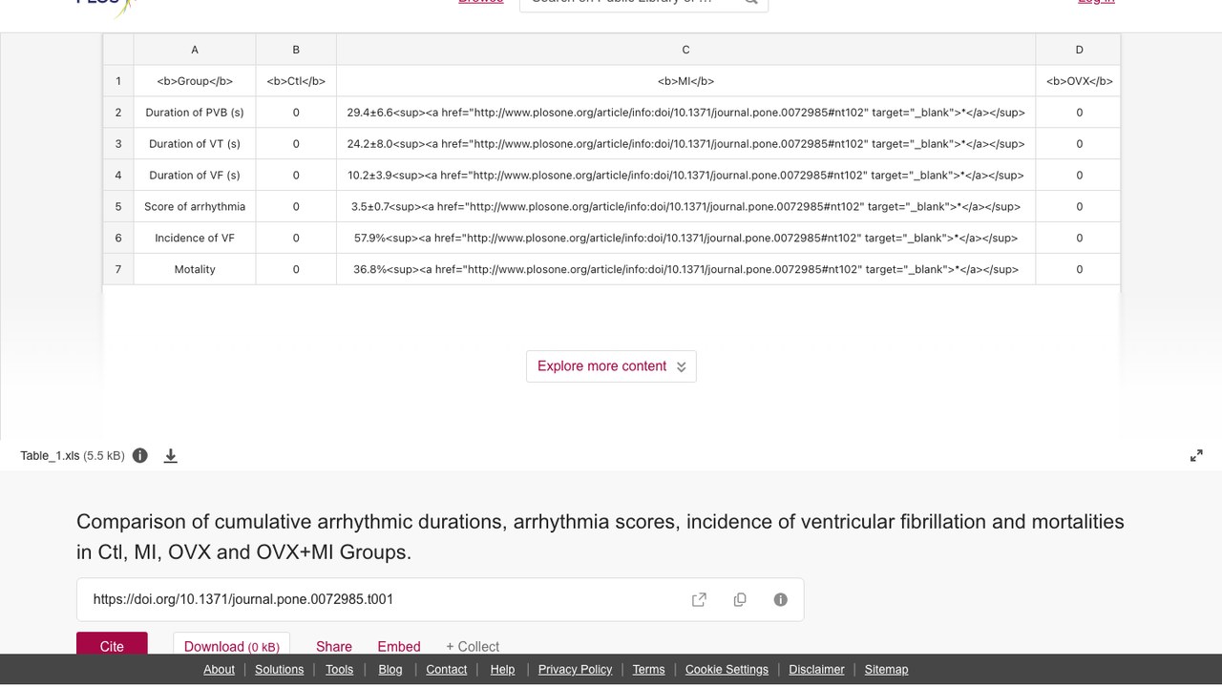This screenshot has width=1222, height=687.
Task: Open fullscreen view with the expand arrows icon
Action: coord(1196,456)
